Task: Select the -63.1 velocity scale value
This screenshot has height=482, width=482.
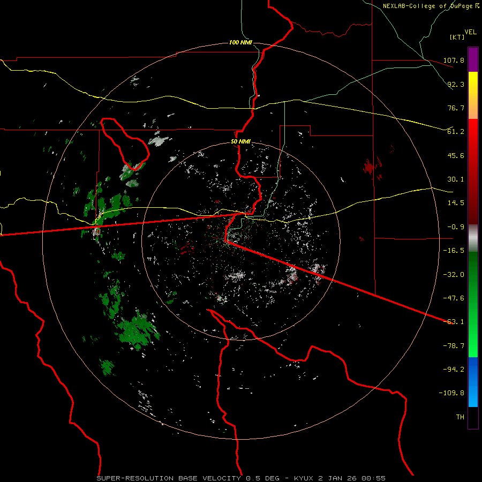Action: pos(454,322)
